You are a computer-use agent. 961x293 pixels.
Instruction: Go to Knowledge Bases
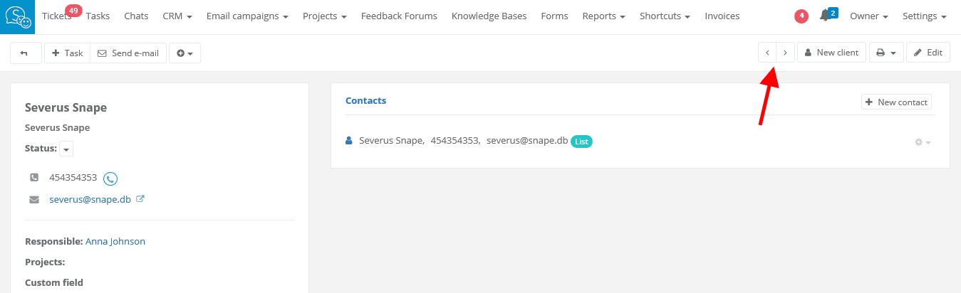click(x=489, y=16)
